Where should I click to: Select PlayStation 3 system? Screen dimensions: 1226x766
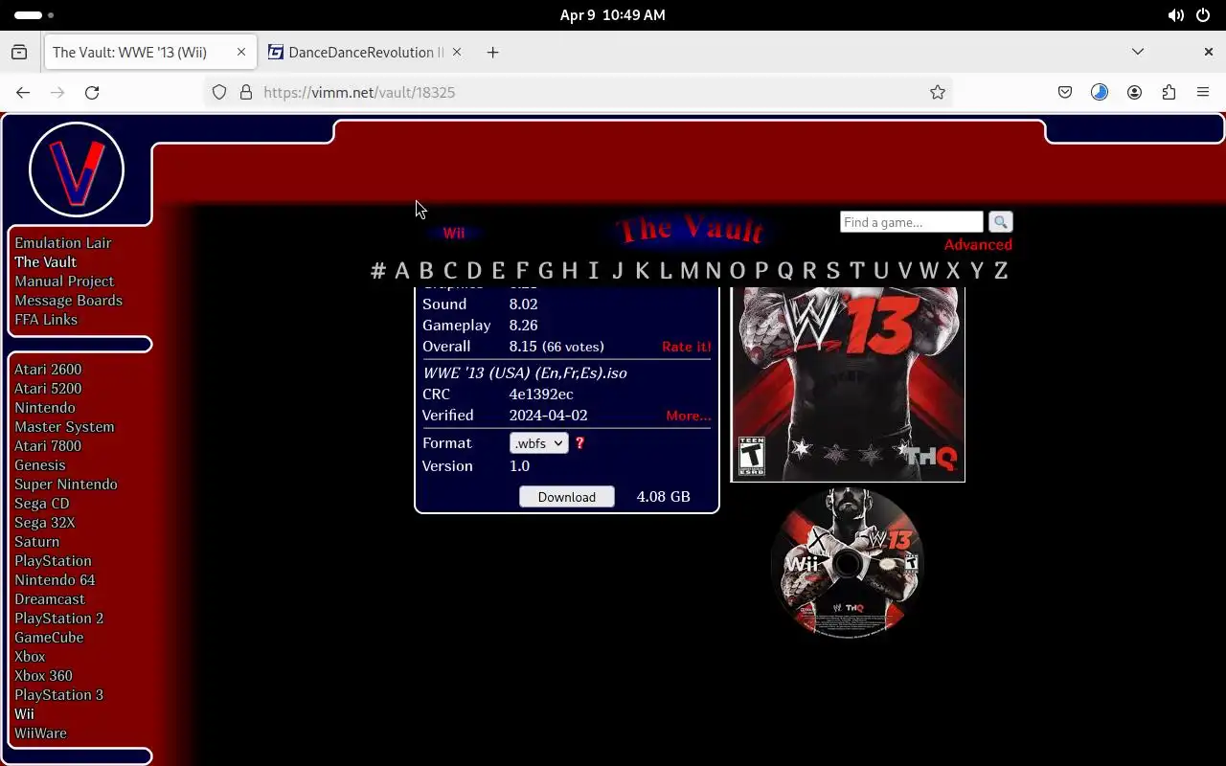coord(58,695)
